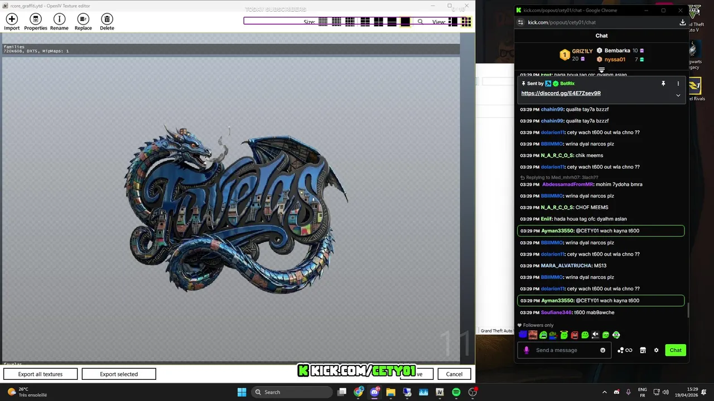
Task: Click Bembarka in the leaderboard
Action: [x=617, y=51]
